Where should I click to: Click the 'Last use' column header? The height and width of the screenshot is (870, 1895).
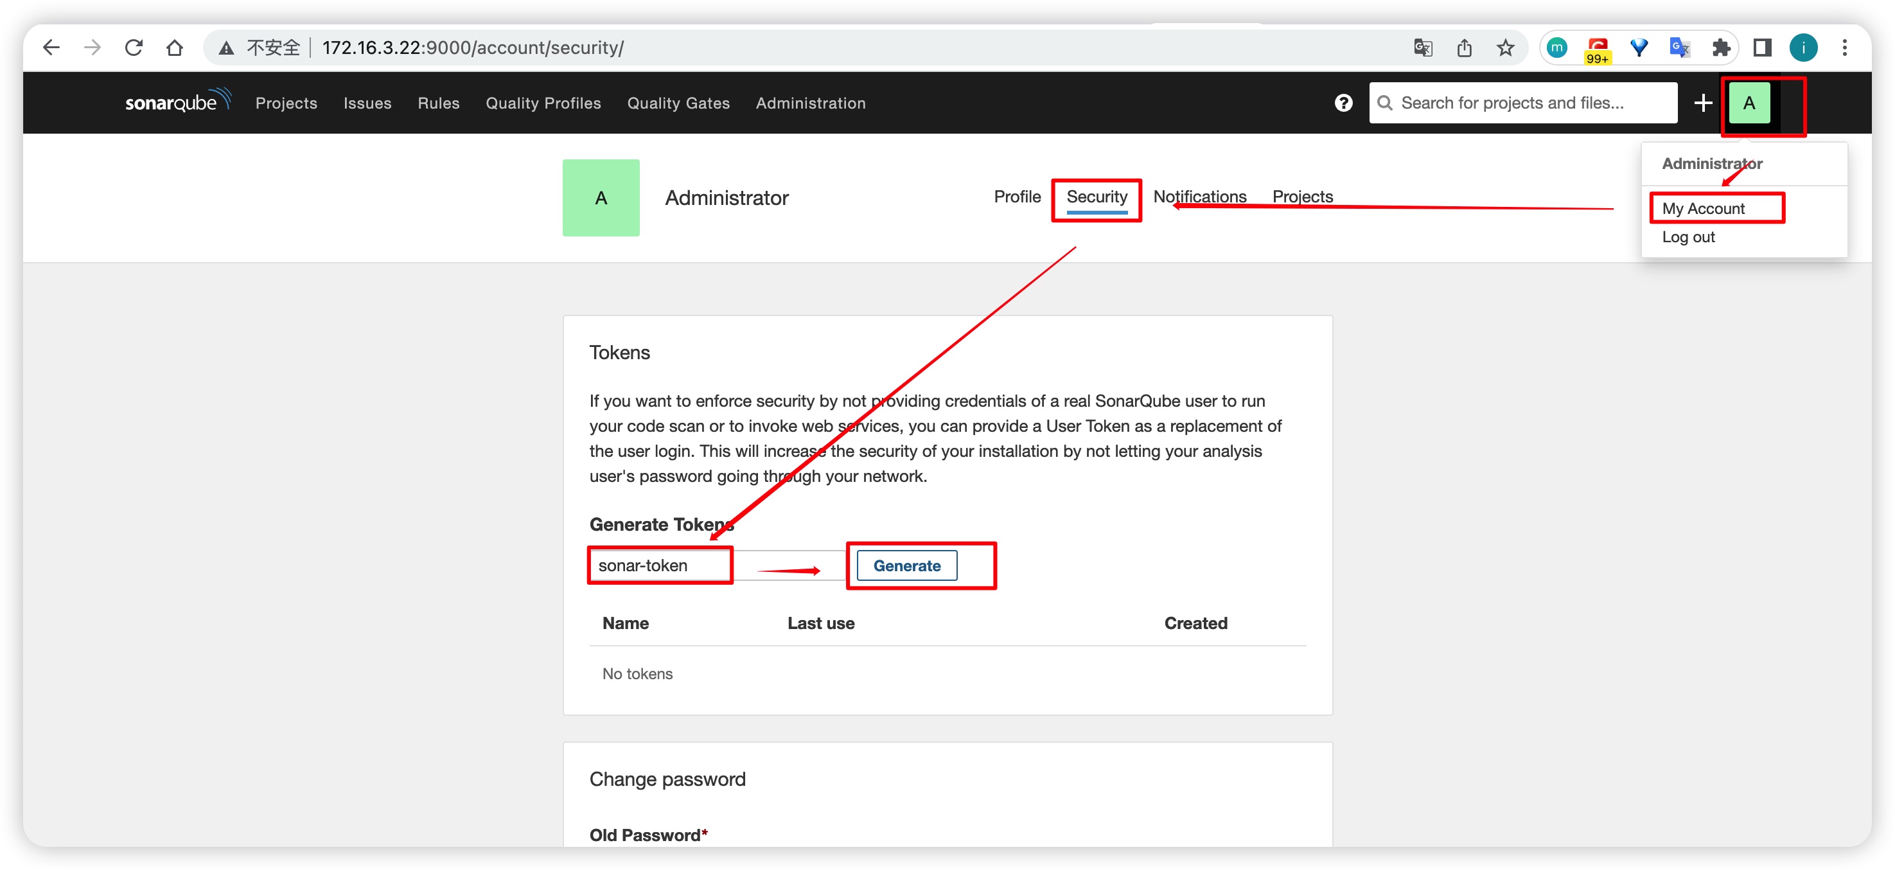[820, 623]
